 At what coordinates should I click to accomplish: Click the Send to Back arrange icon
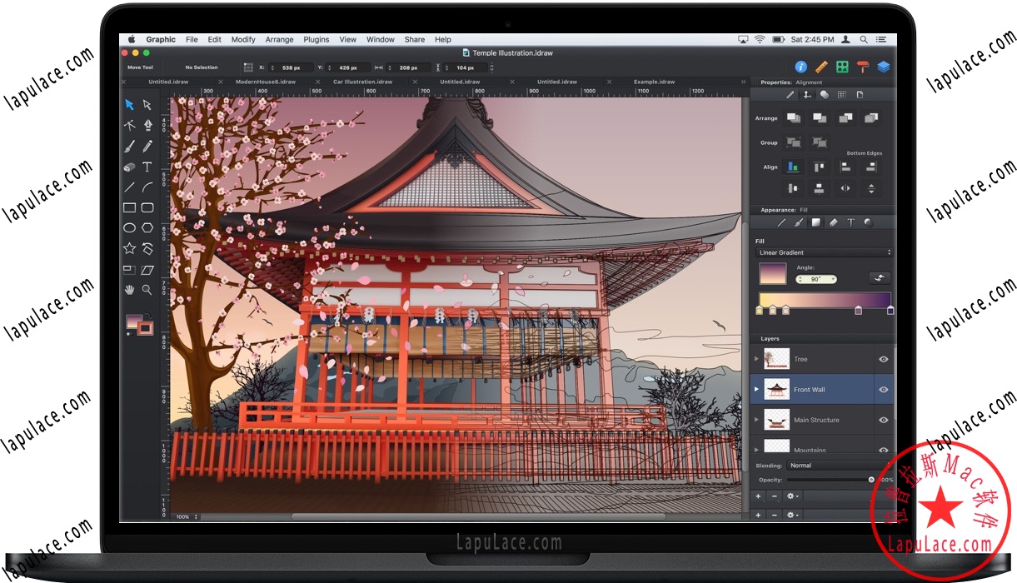[x=871, y=119]
